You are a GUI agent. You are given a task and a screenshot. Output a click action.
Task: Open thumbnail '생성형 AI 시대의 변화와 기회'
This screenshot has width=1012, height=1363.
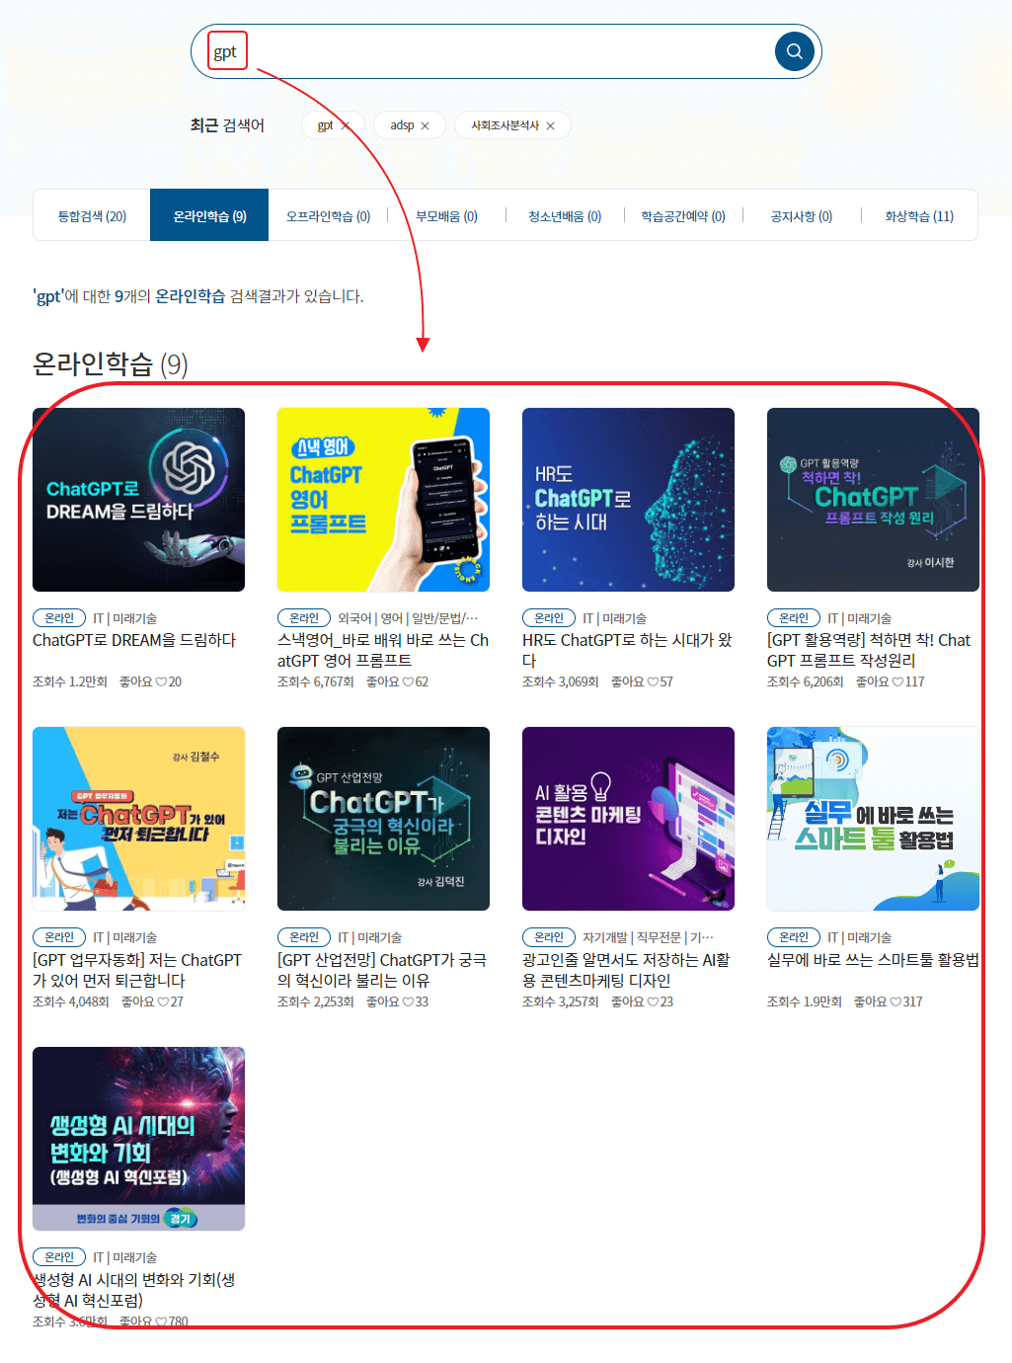[x=138, y=1139]
